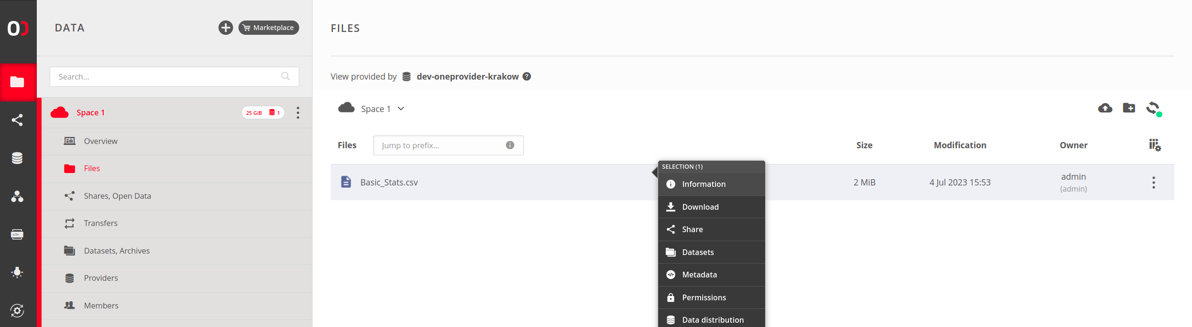Click the Basic_Stats.csv file icon

(x=346, y=182)
